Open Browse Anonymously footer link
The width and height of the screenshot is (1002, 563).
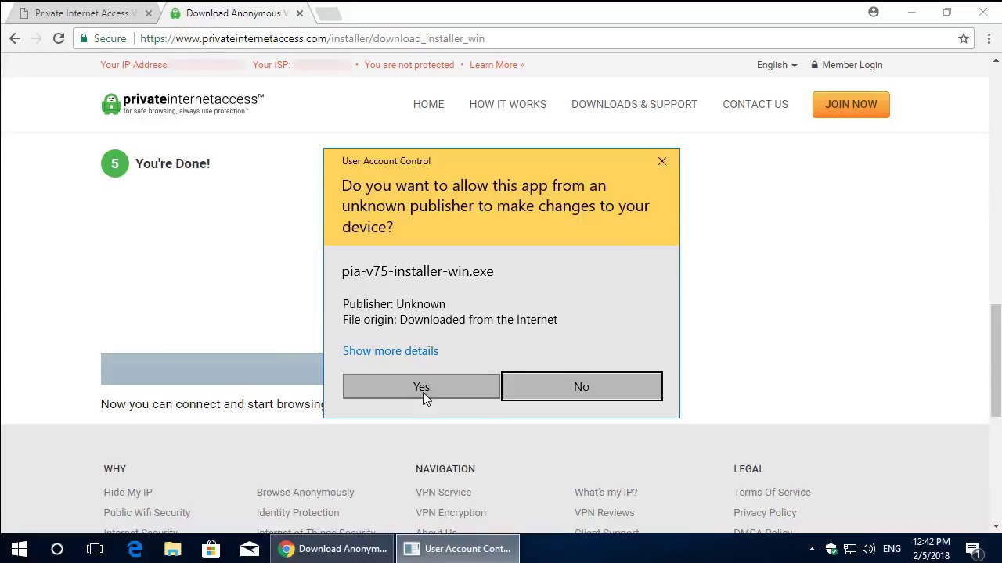tap(305, 492)
